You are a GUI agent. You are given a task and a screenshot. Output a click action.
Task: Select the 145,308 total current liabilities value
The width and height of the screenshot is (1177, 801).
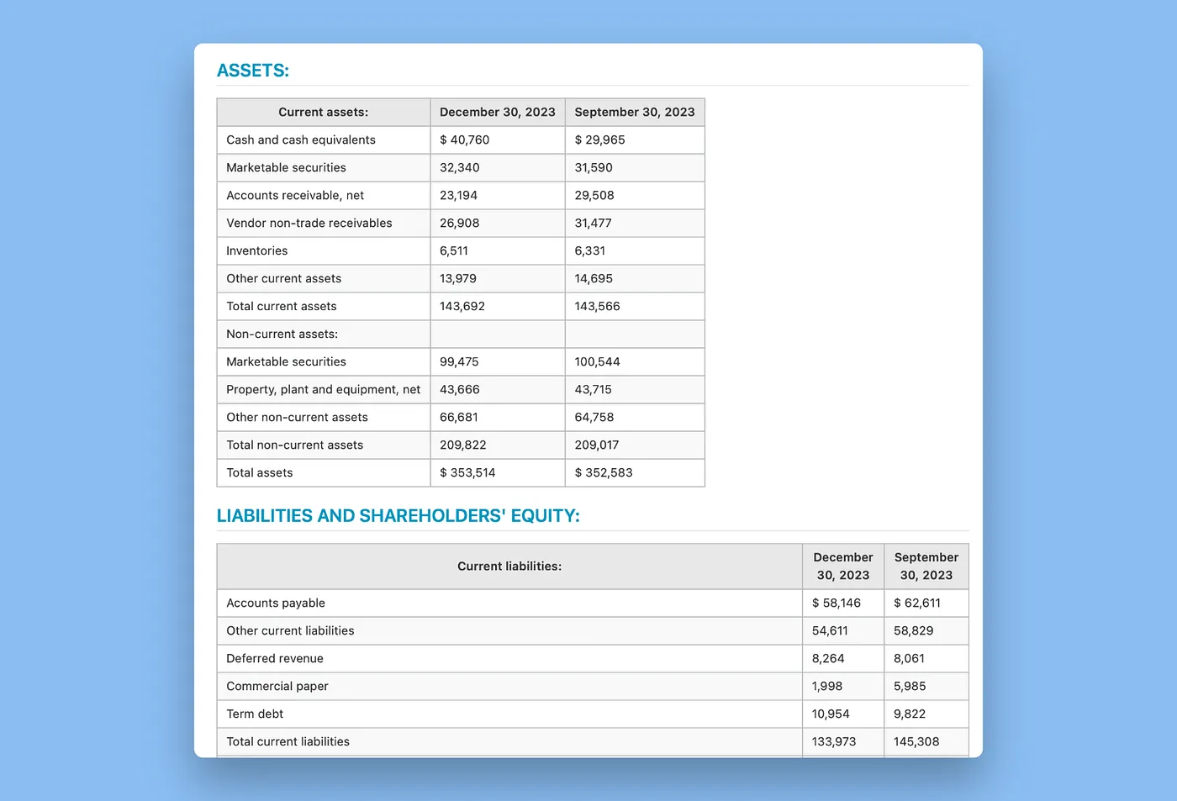[x=916, y=742]
